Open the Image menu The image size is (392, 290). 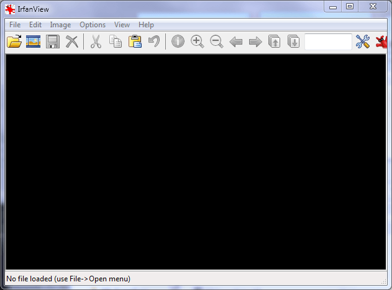point(60,25)
